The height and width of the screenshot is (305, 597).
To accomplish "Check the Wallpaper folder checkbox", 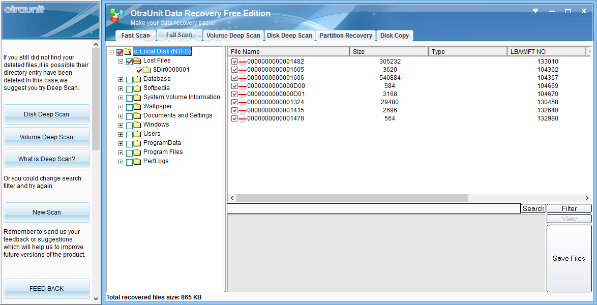I will (x=130, y=107).
